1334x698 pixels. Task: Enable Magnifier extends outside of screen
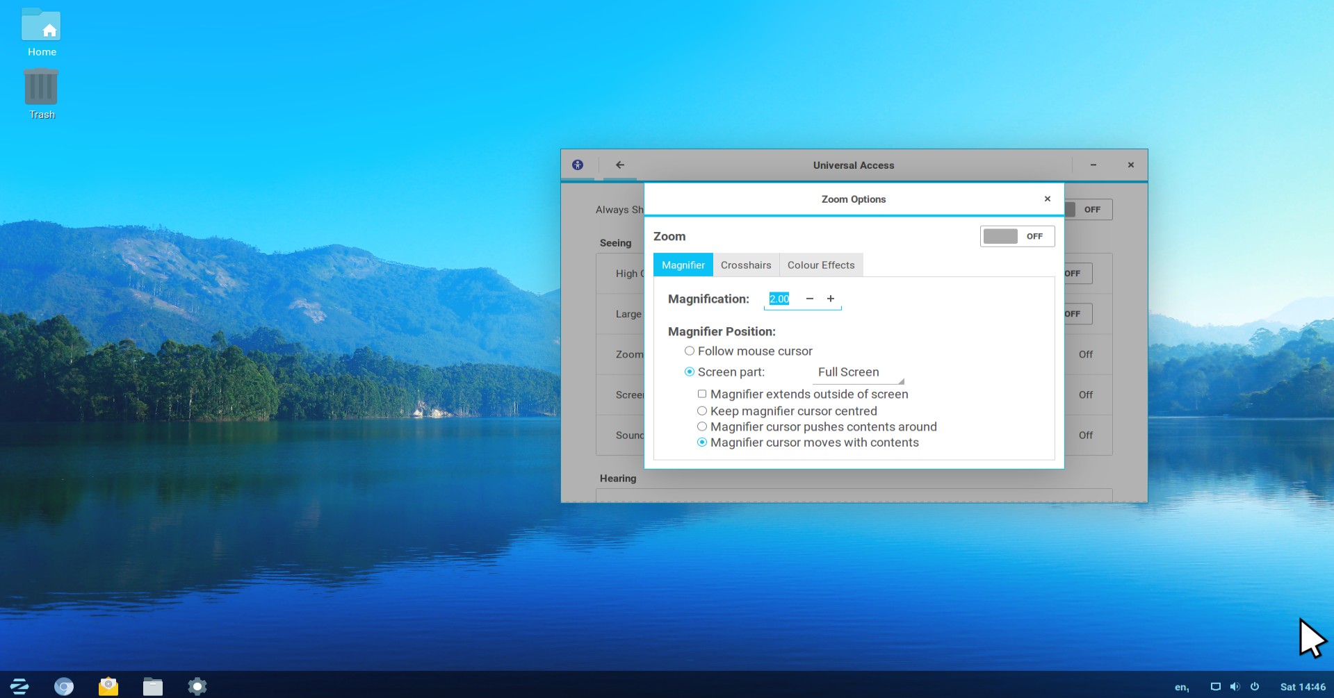tap(702, 394)
